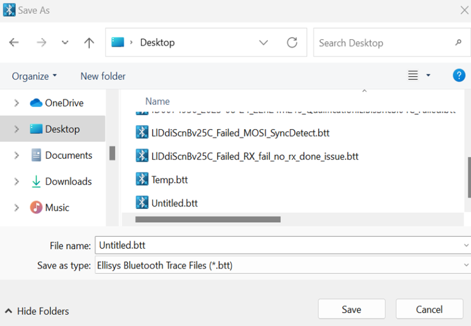The image size is (471, 326).
Task: Click the Cancel button
Action: click(429, 309)
